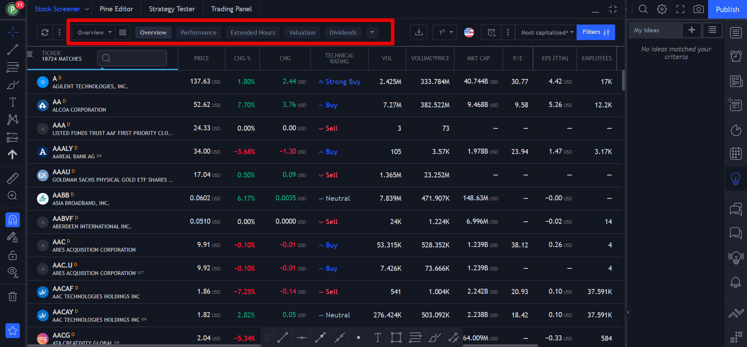The width and height of the screenshot is (747, 347).
Task: Open My Ideas lightbulb icon
Action: pyautogui.click(x=736, y=179)
